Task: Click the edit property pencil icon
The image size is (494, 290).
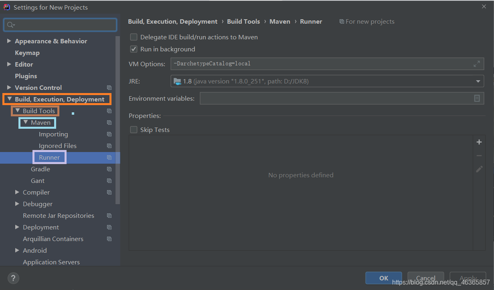Action: [x=479, y=169]
